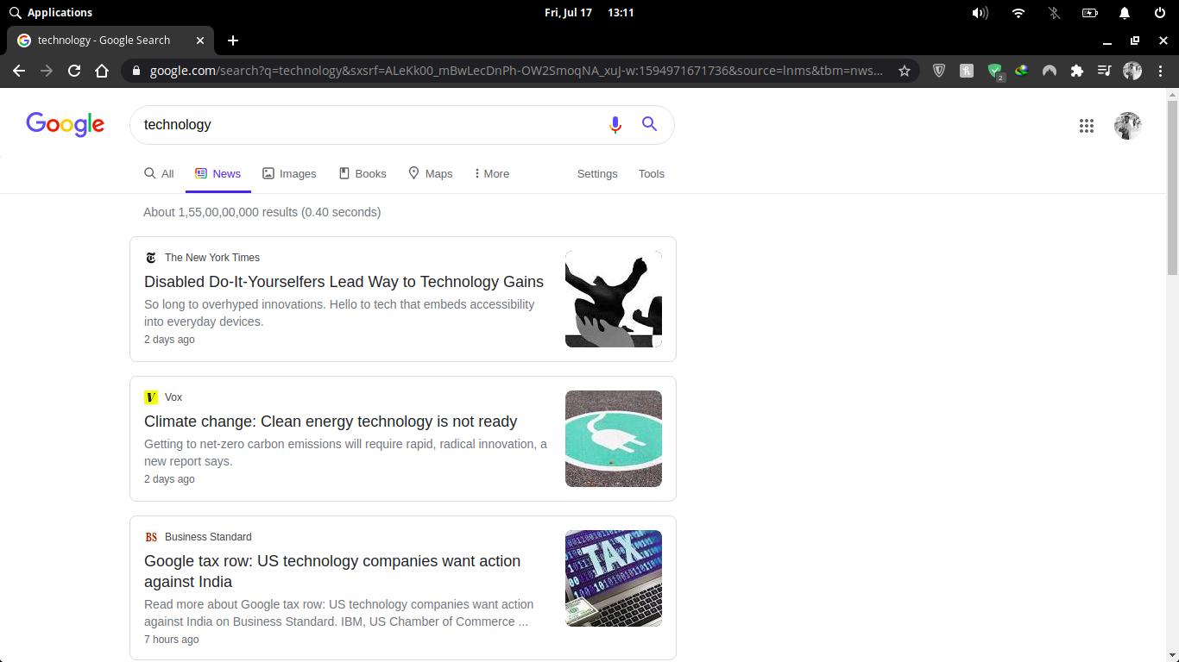The width and height of the screenshot is (1179, 662).
Task: Open Climate change: Clean energy technology article
Action: (x=331, y=422)
